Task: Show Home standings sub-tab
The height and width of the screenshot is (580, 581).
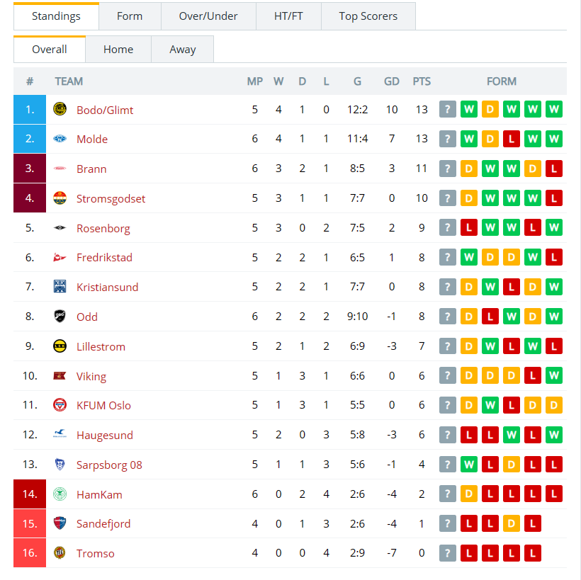Action: click(x=118, y=50)
